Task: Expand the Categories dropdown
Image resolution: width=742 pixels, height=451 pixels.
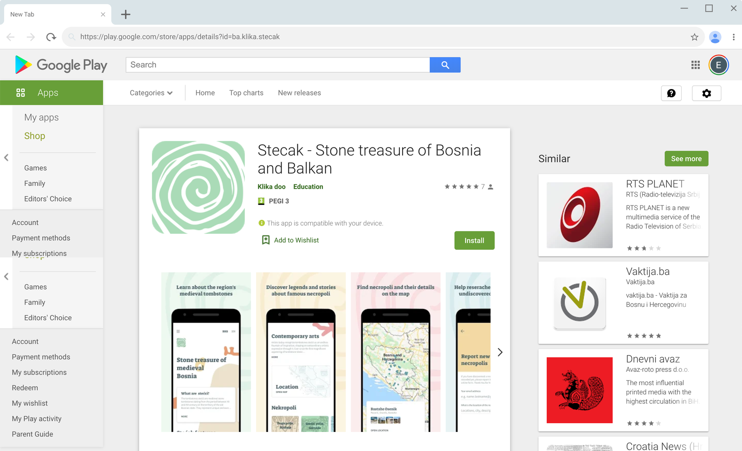Action: (151, 93)
